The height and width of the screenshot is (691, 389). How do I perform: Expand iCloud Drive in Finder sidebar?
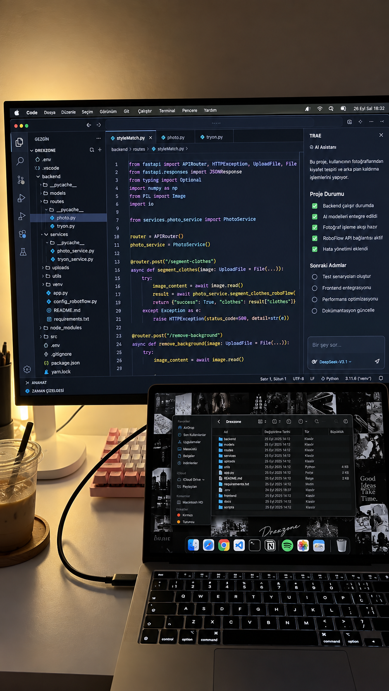pyautogui.click(x=203, y=480)
